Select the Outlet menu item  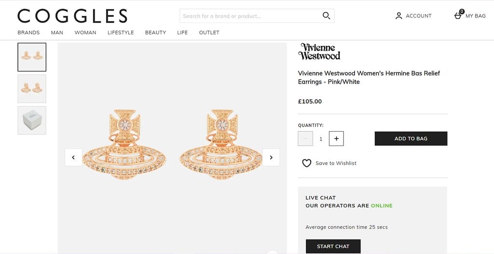pos(209,33)
